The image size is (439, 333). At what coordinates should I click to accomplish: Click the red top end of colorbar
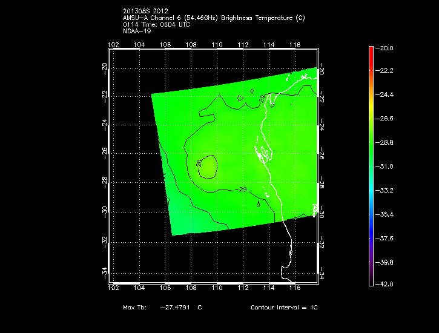coord(371,48)
